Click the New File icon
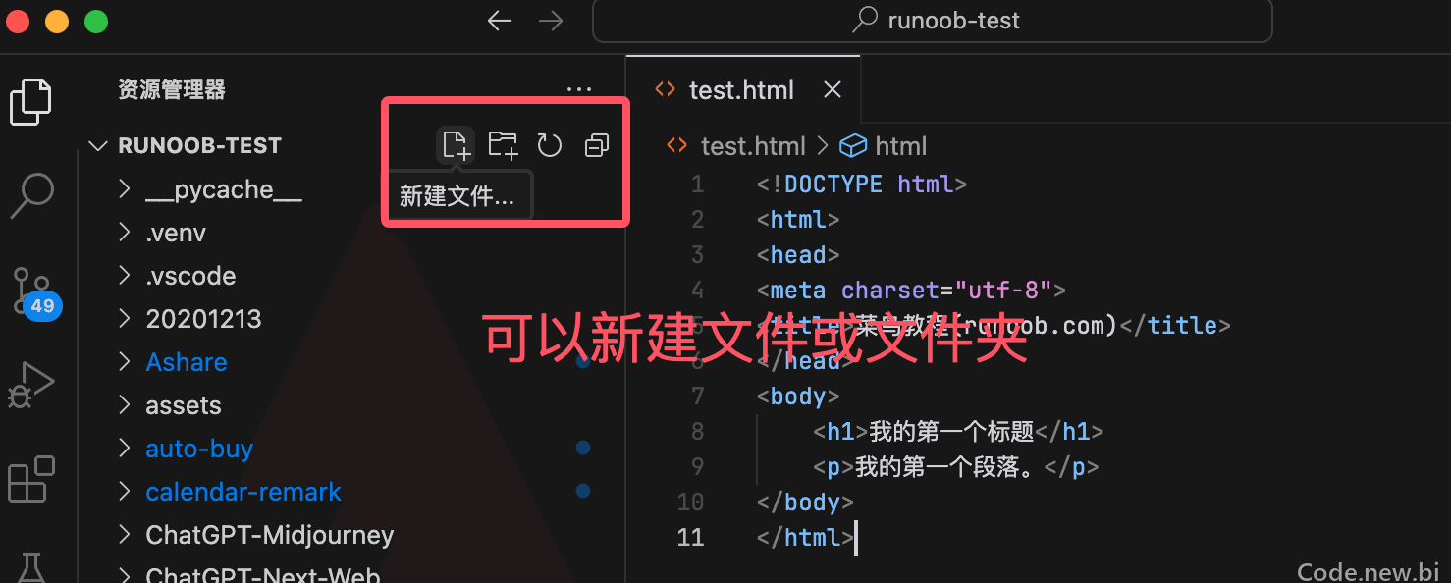The width and height of the screenshot is (1451, 583). point(456,145)
